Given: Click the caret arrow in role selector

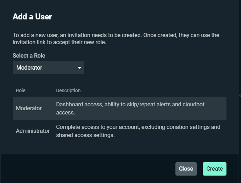Looking at the screenshot, I should click(79, 67).
